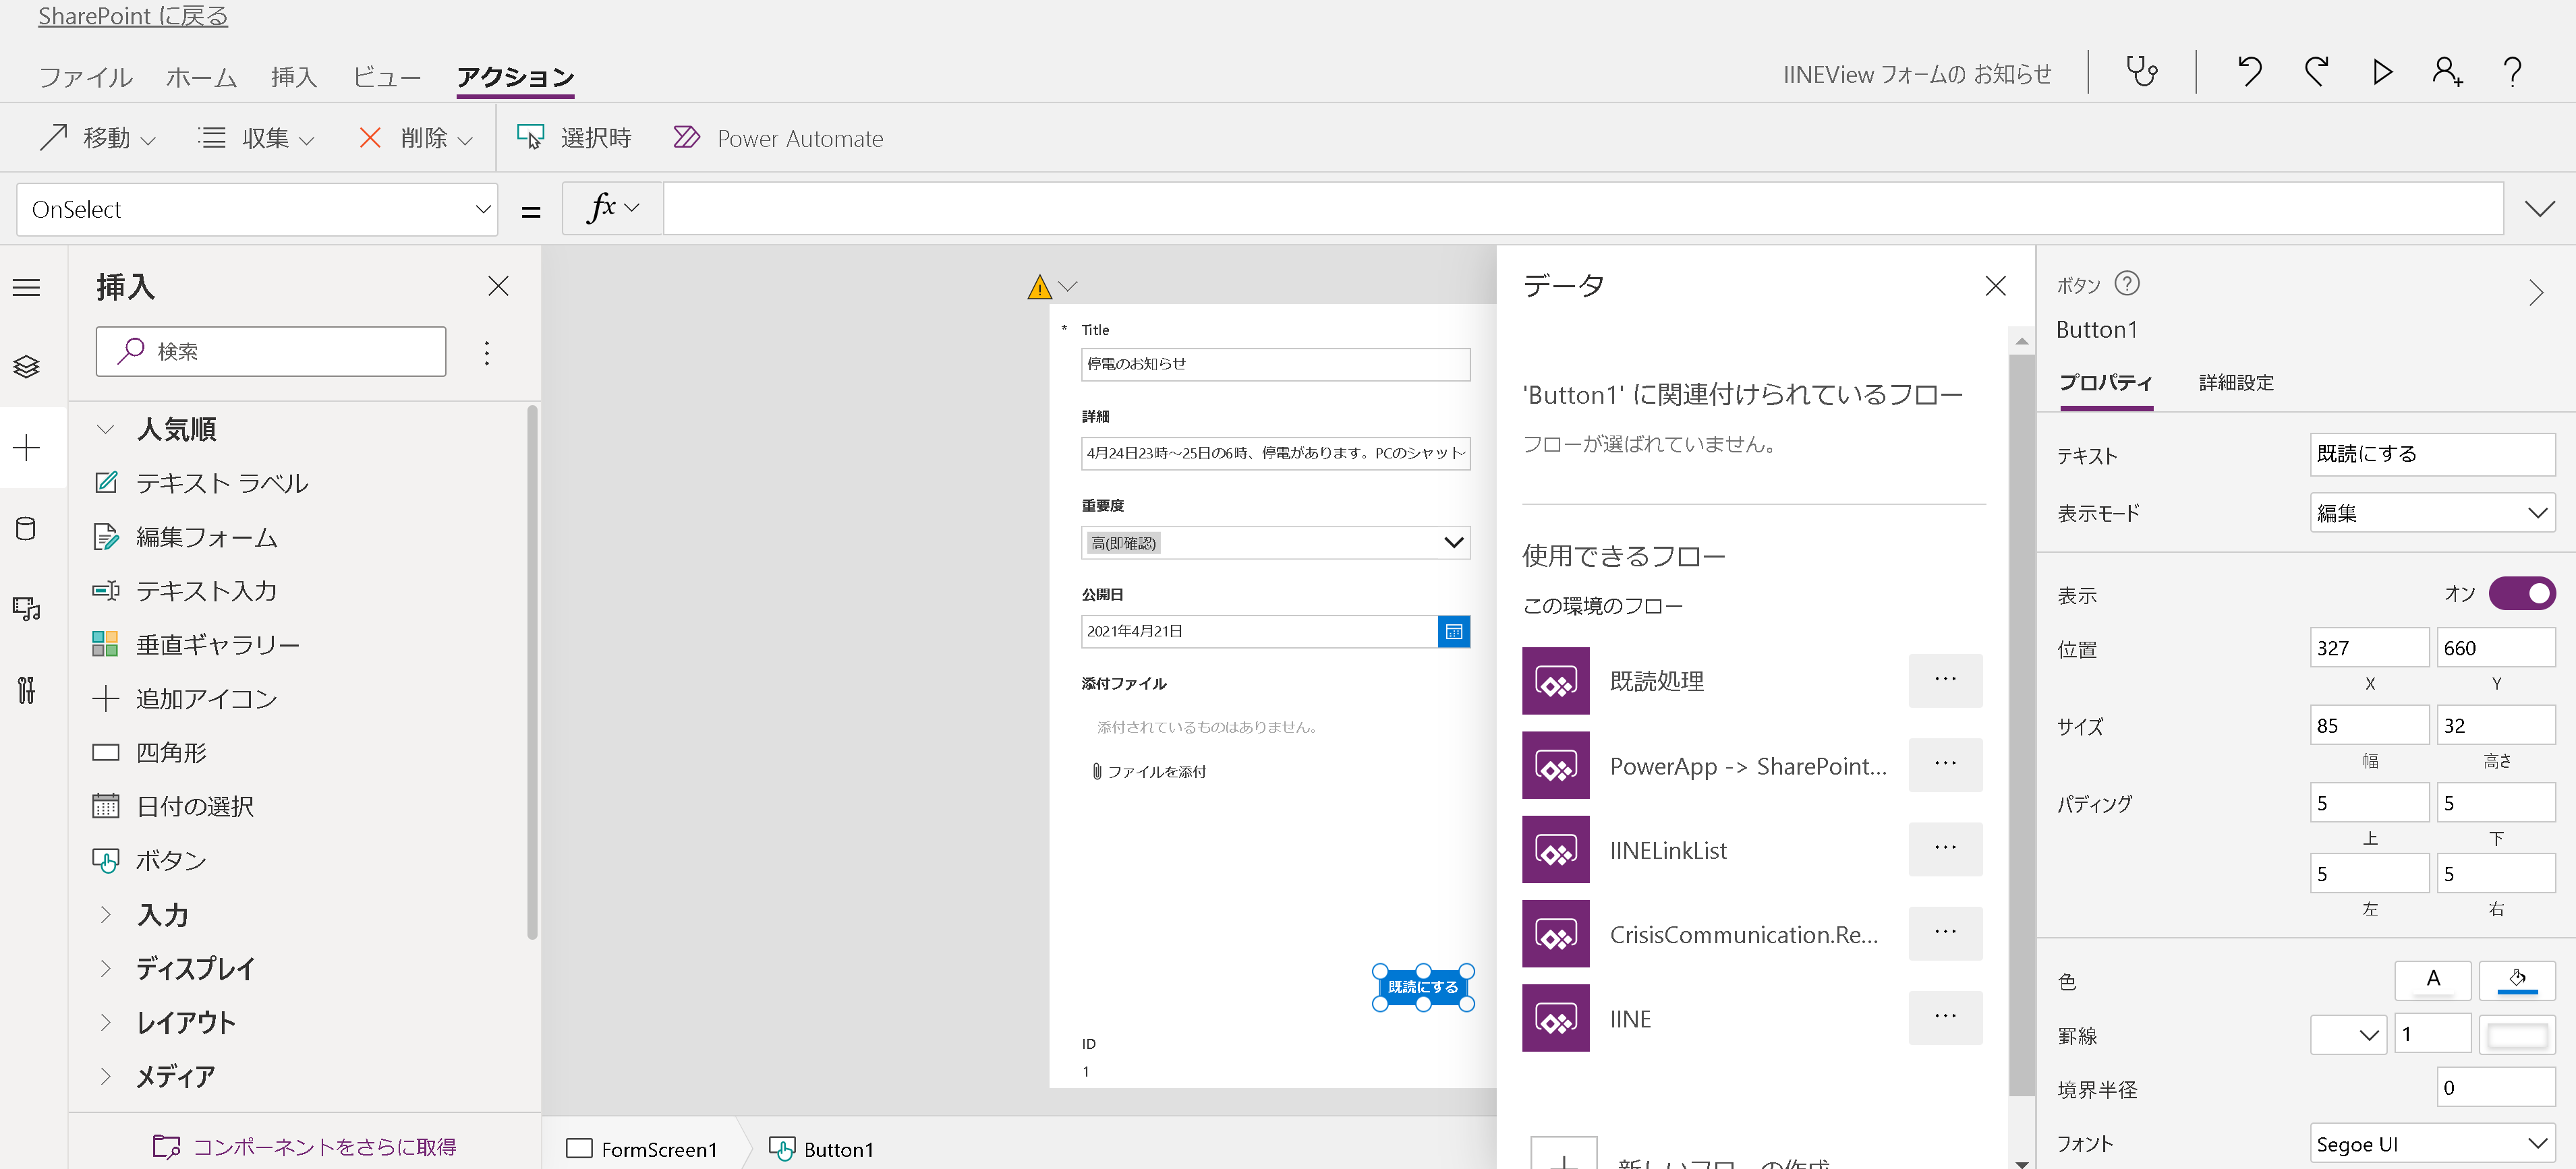Switch to the 詳細設定 tab
The height and width of the screenshot is (1169, 2576).
click(2235, 383)
